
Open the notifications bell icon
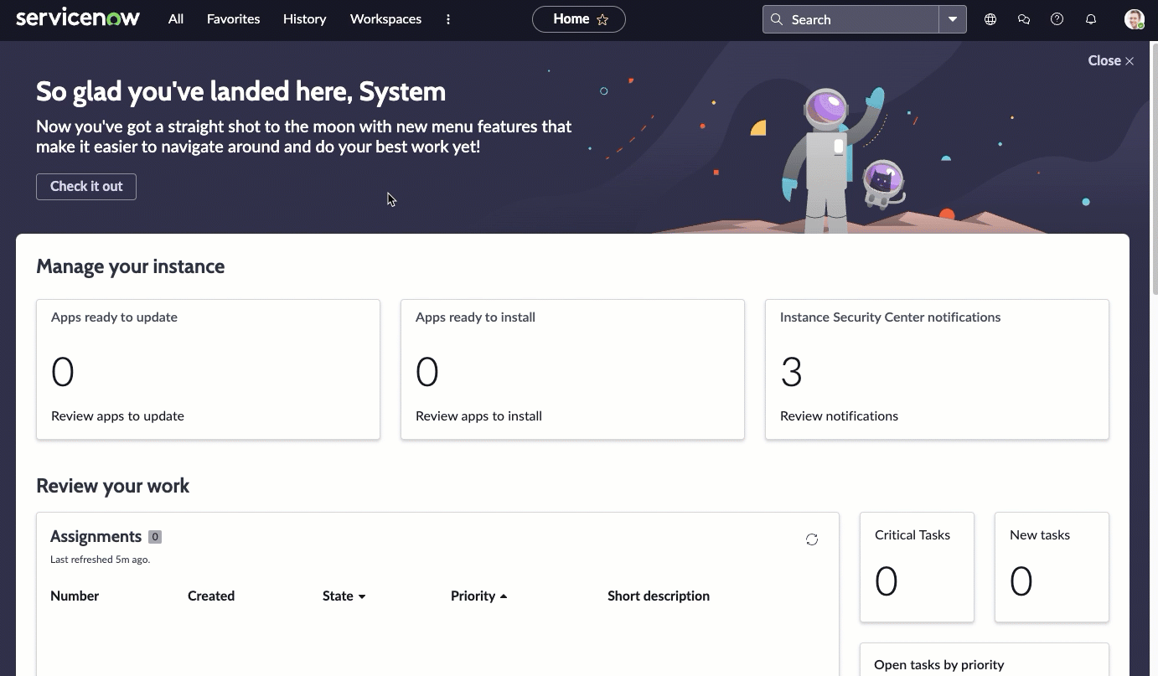(x=1091, y=19)
